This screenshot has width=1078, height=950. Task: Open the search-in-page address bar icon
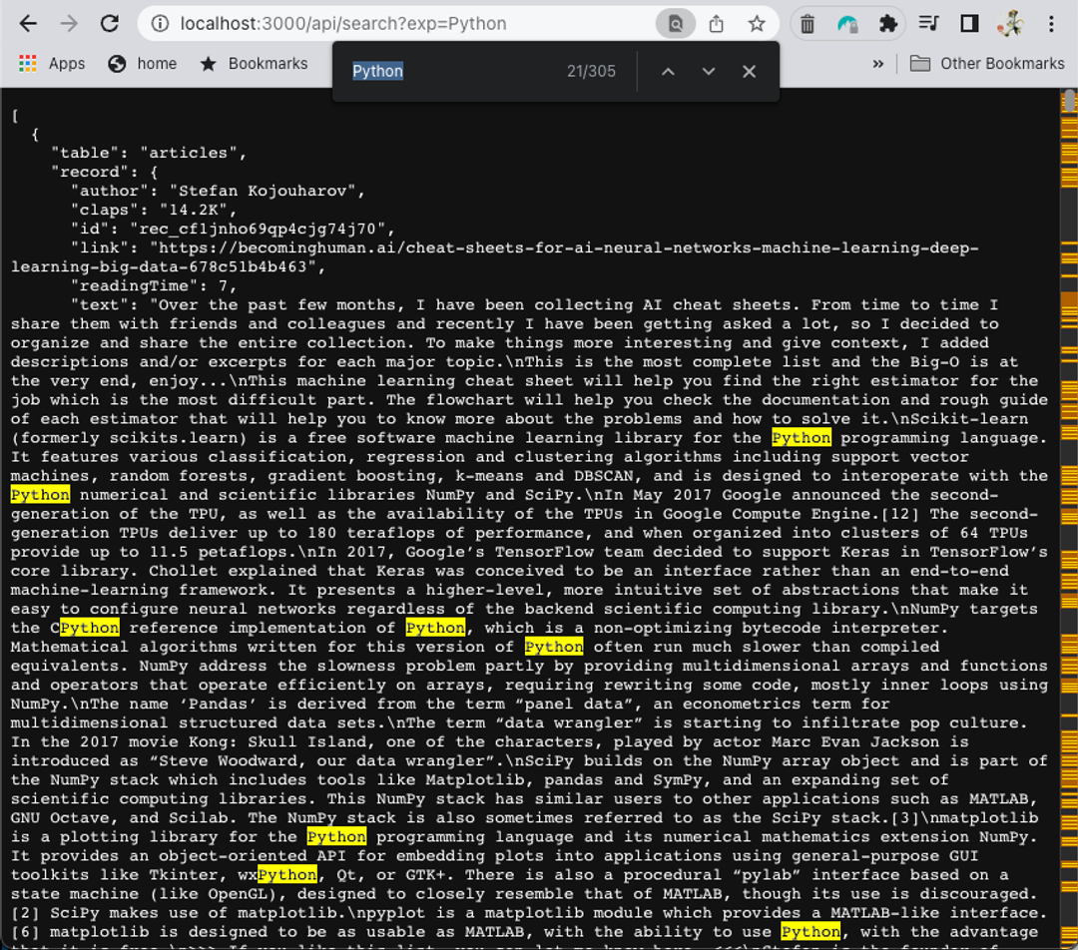676,22
